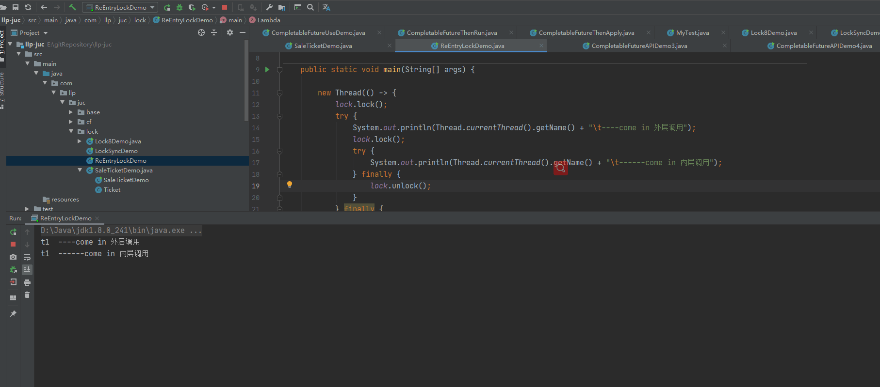880x387 pixels.
Task: Click the Build Project hammer icon
Action: 73,7
